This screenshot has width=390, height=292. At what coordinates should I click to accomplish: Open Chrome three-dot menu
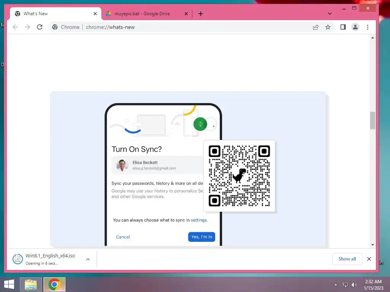pos(368,27)
